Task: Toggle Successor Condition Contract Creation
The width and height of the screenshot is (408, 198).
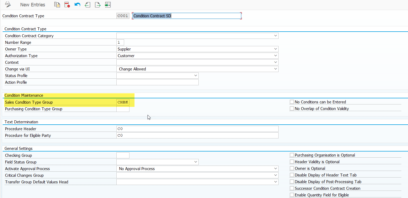Action: coord(292,188)
